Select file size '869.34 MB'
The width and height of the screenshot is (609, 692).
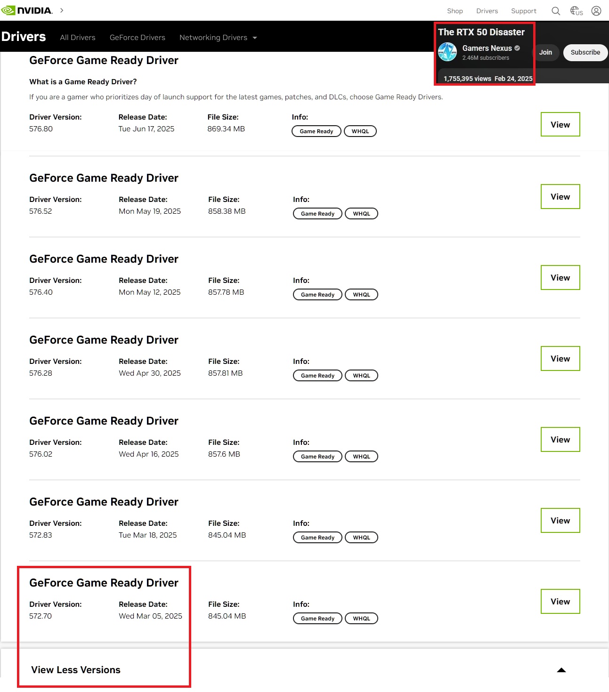[226, 129]
